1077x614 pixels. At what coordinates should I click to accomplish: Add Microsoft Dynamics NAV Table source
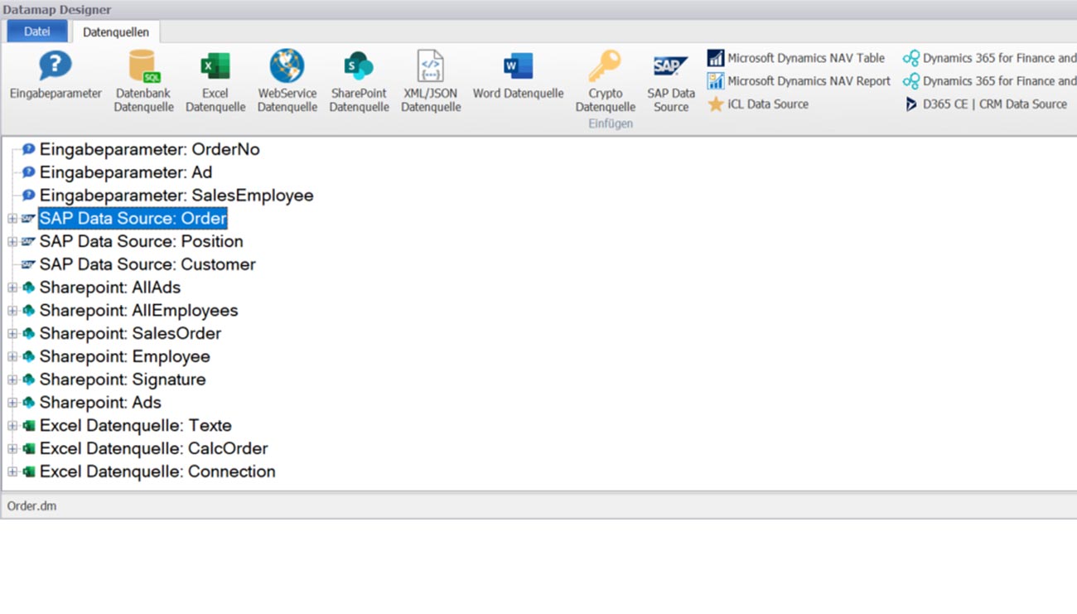pyautogui.click(x=795, y=58)
